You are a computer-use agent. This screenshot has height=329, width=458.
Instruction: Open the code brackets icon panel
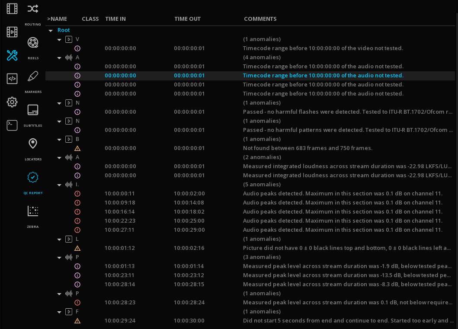(12, 79)
